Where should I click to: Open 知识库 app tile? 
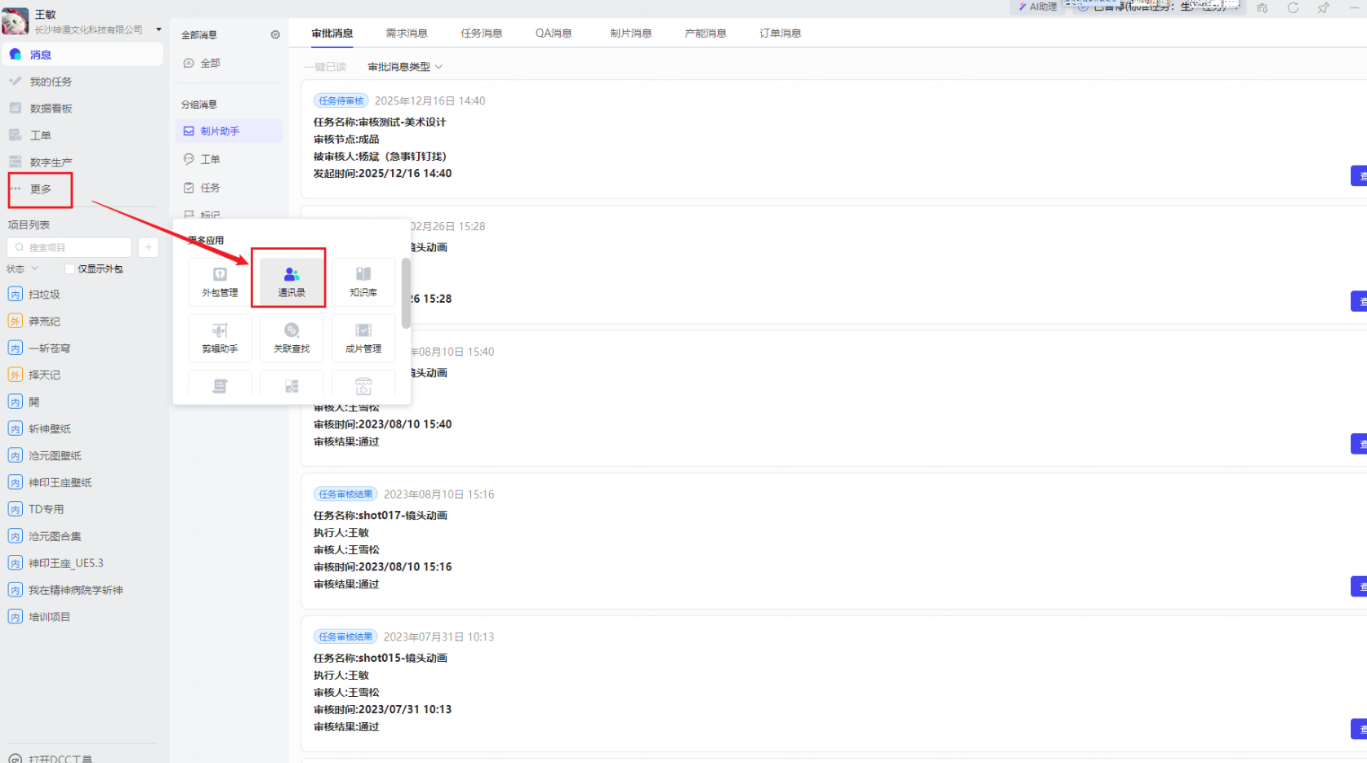[x=363, y=281]
